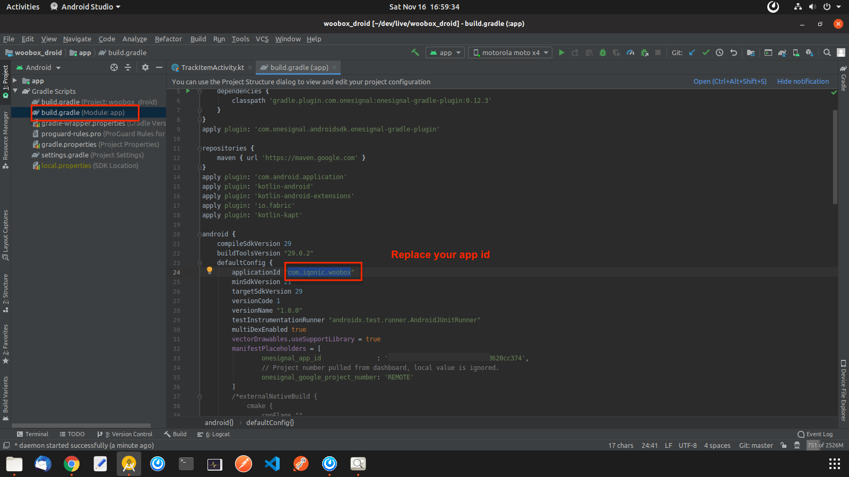Click the Collapse All icon in Project panel
The height and width of the screenshot is (477, 849).
click(x=128, y=67)
